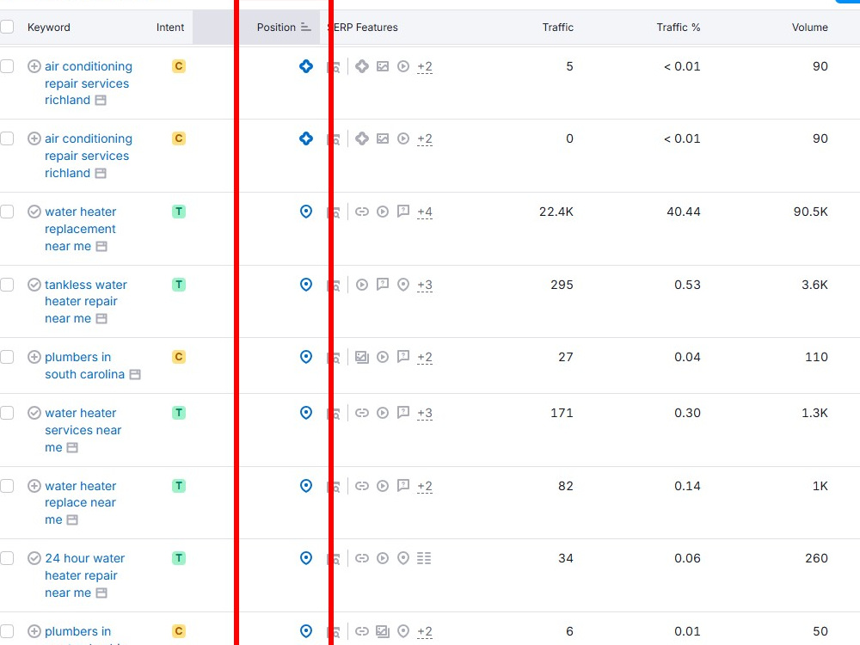Click the images feature icon in the plumbers in south carolina row

point(362,357)
